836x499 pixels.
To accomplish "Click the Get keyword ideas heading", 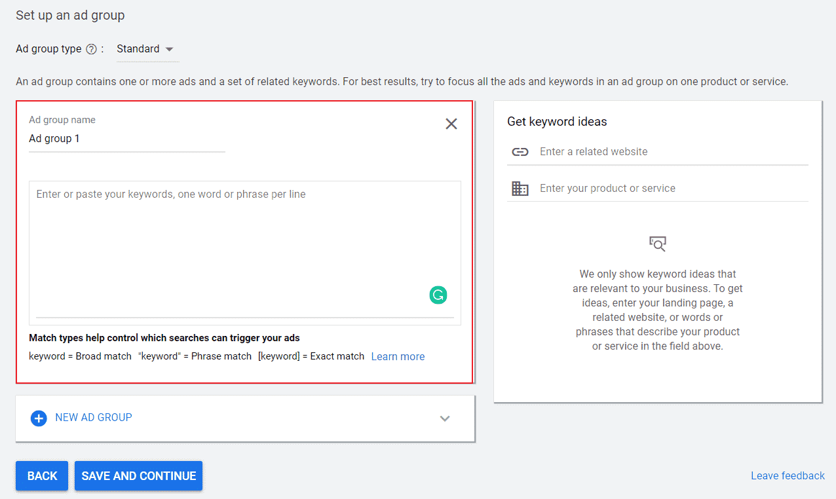I will pos(557,122).
